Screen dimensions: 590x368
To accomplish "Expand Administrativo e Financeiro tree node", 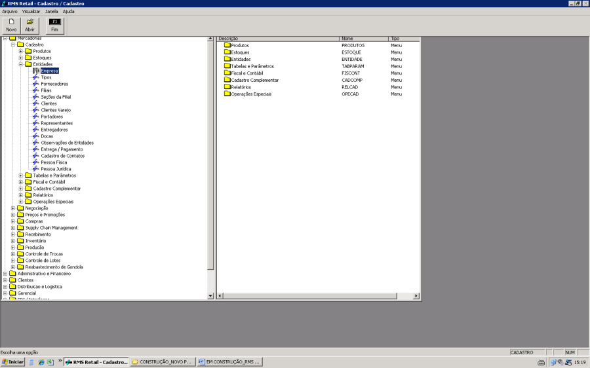I will pos(5,274).
